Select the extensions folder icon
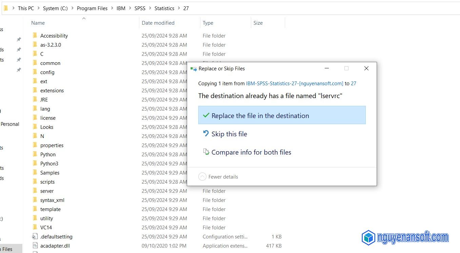This screenshot has height=253, width=460. coord(35,90)
